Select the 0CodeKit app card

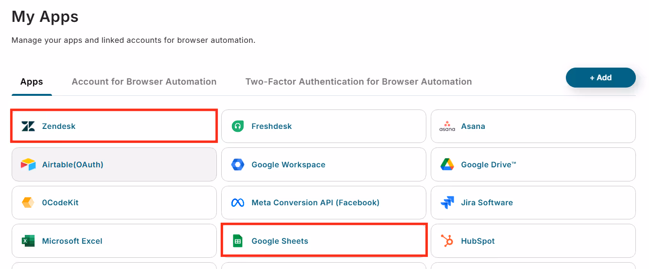(114, 202)
